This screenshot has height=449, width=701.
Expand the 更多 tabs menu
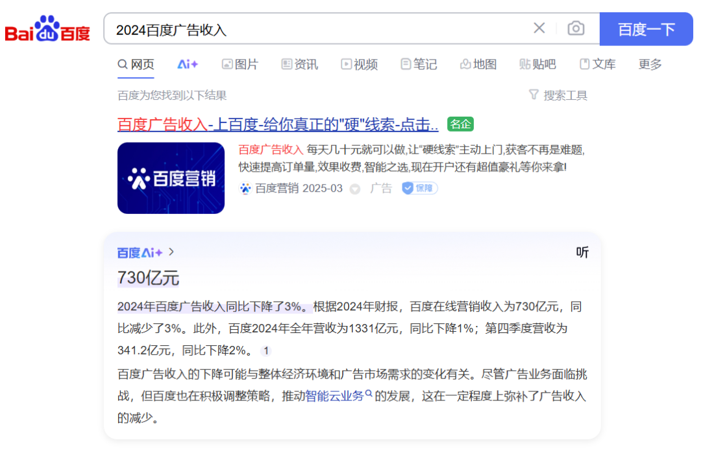point(650,64)
